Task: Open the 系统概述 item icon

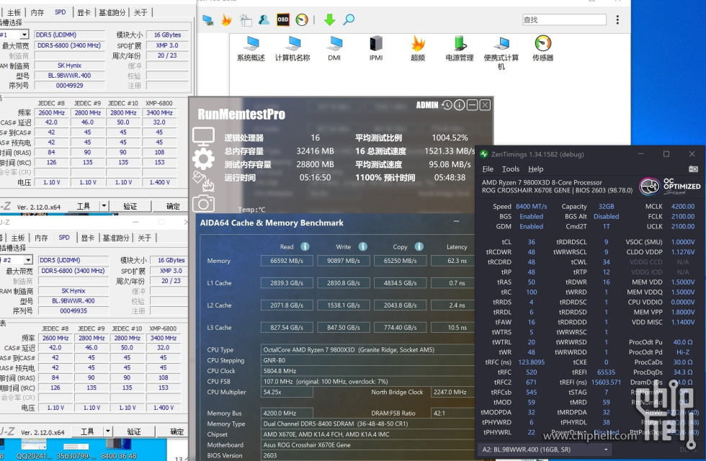Action: click(x=251, y=44)
